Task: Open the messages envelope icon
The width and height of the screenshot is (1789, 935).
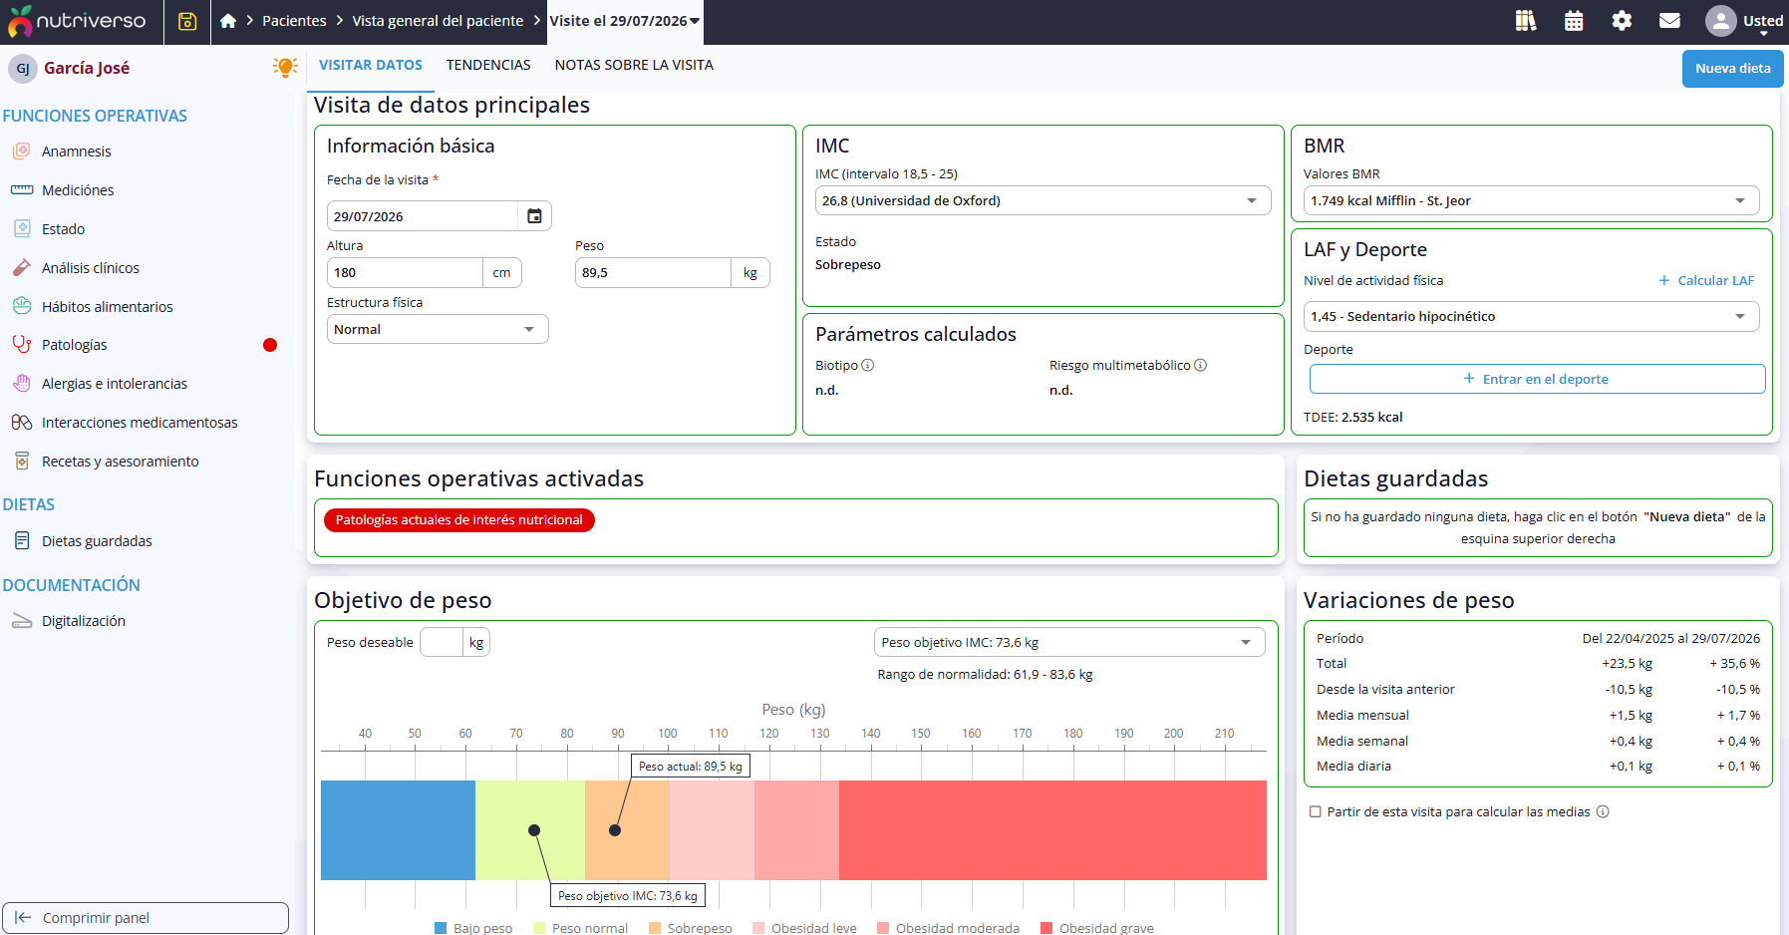Action: pos(1669,21)
